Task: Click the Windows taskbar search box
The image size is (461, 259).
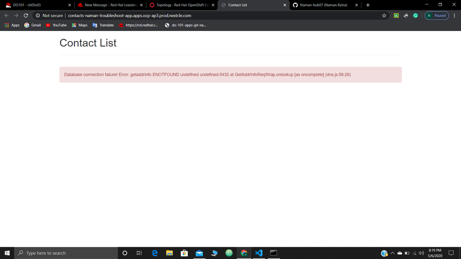Action: [66, 253]
